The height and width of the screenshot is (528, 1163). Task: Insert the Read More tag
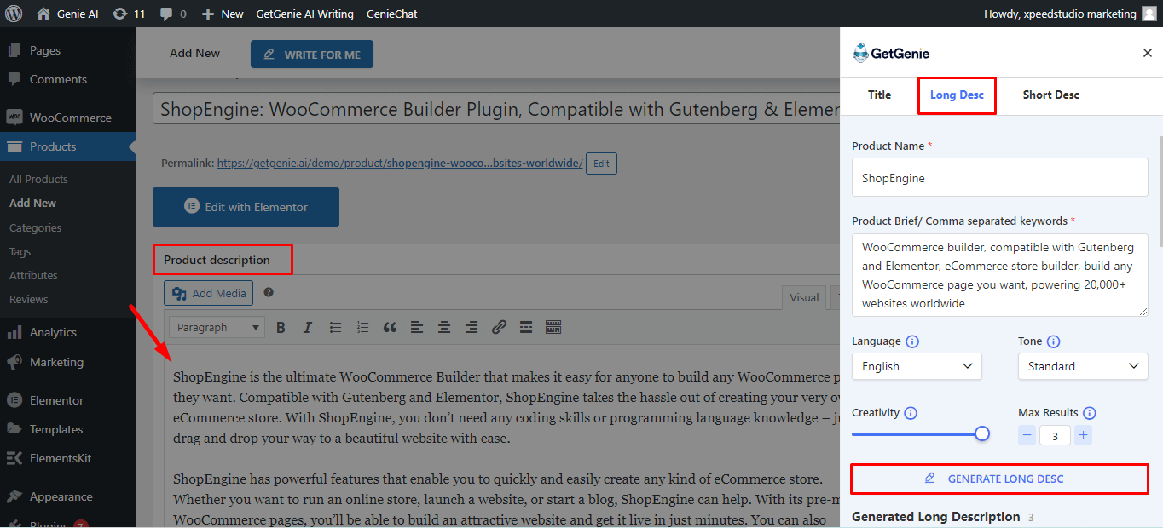point(526,327)
